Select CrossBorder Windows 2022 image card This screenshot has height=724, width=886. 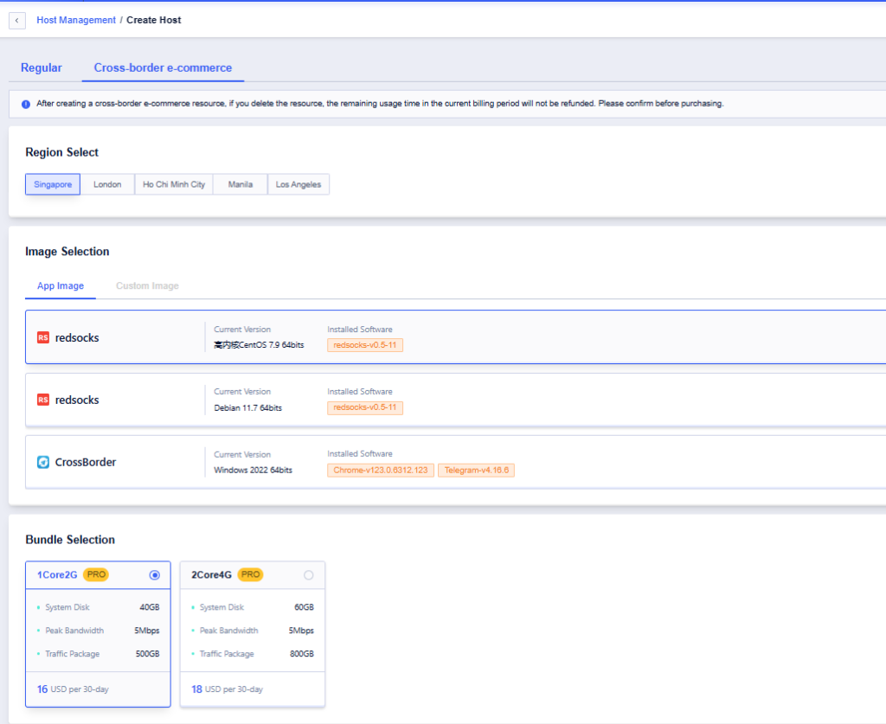point(455,462)
